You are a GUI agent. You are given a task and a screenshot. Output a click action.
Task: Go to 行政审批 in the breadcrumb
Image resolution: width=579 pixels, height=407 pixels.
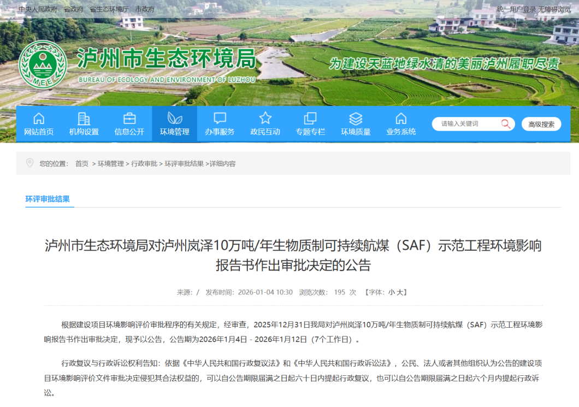(x=144, y=164)
